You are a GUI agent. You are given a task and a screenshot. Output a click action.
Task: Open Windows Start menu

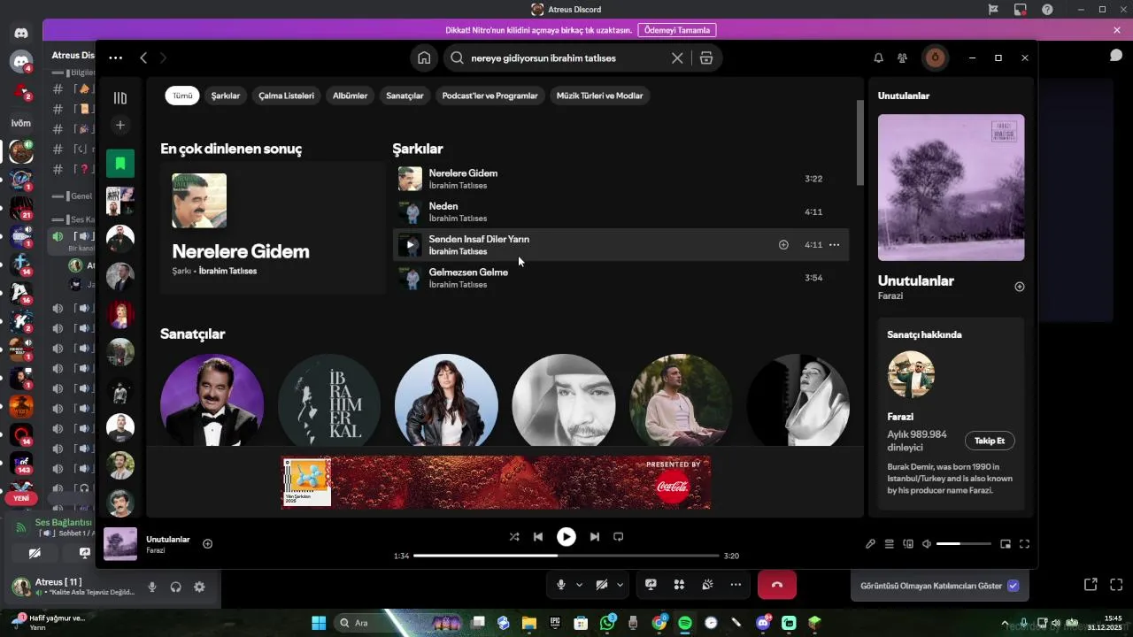[319, 623]
